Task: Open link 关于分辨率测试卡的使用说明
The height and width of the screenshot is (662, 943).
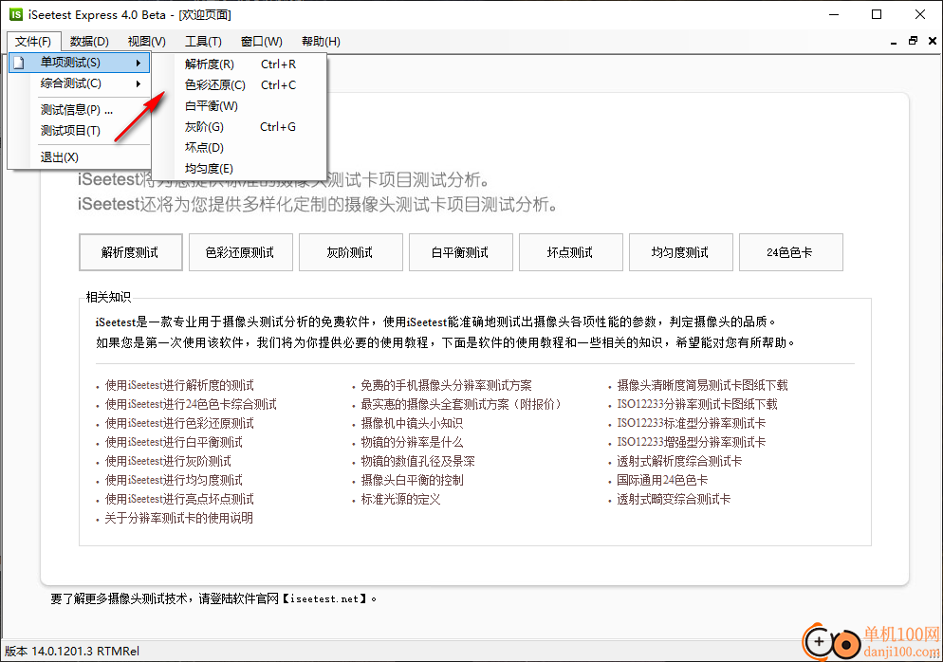Action: point(178,518)
